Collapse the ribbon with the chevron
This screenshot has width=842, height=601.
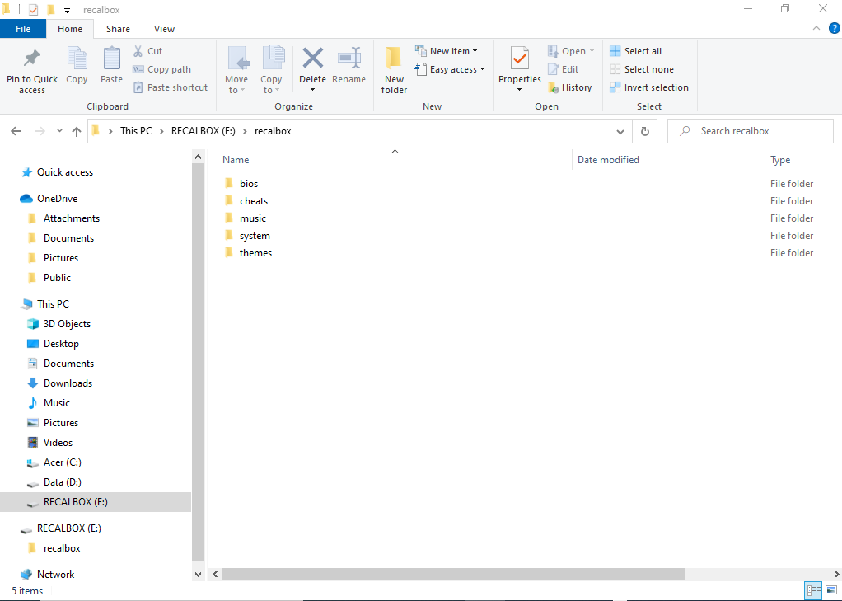[816, 29]
